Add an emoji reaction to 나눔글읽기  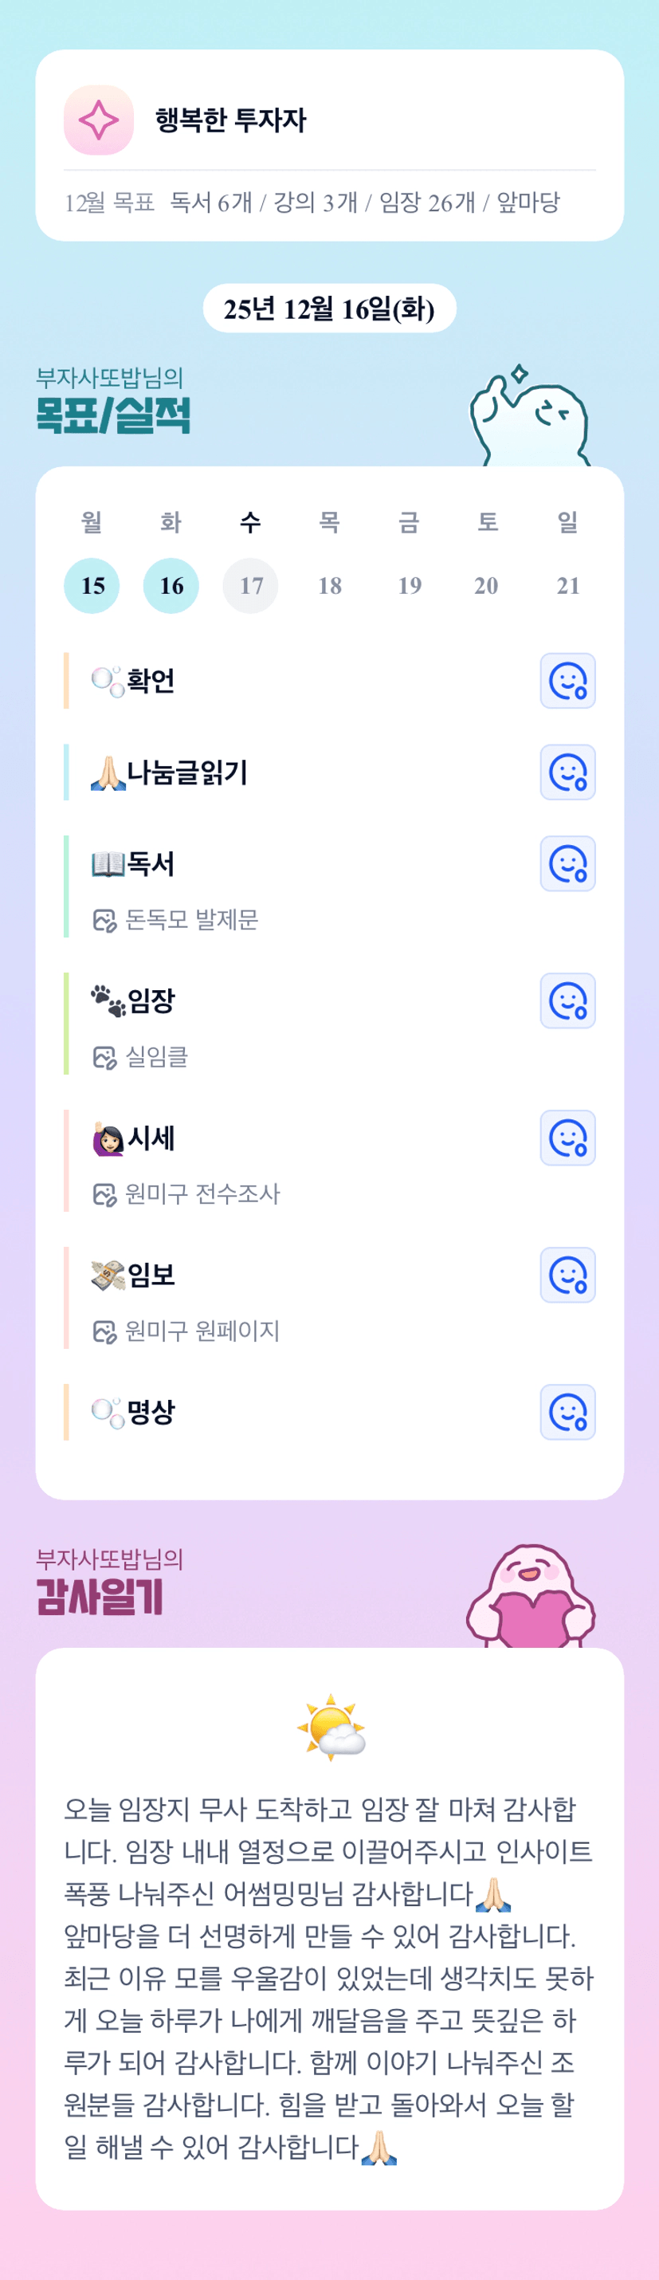click(567, 772)
